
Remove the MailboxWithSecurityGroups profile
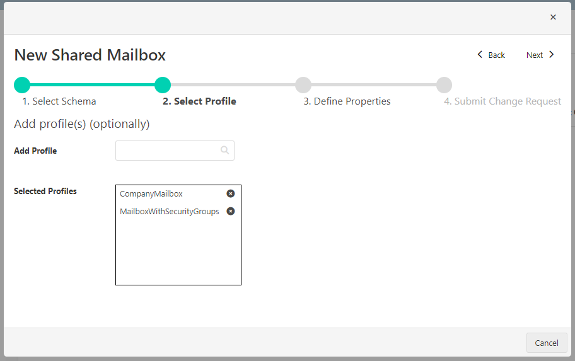231,212
